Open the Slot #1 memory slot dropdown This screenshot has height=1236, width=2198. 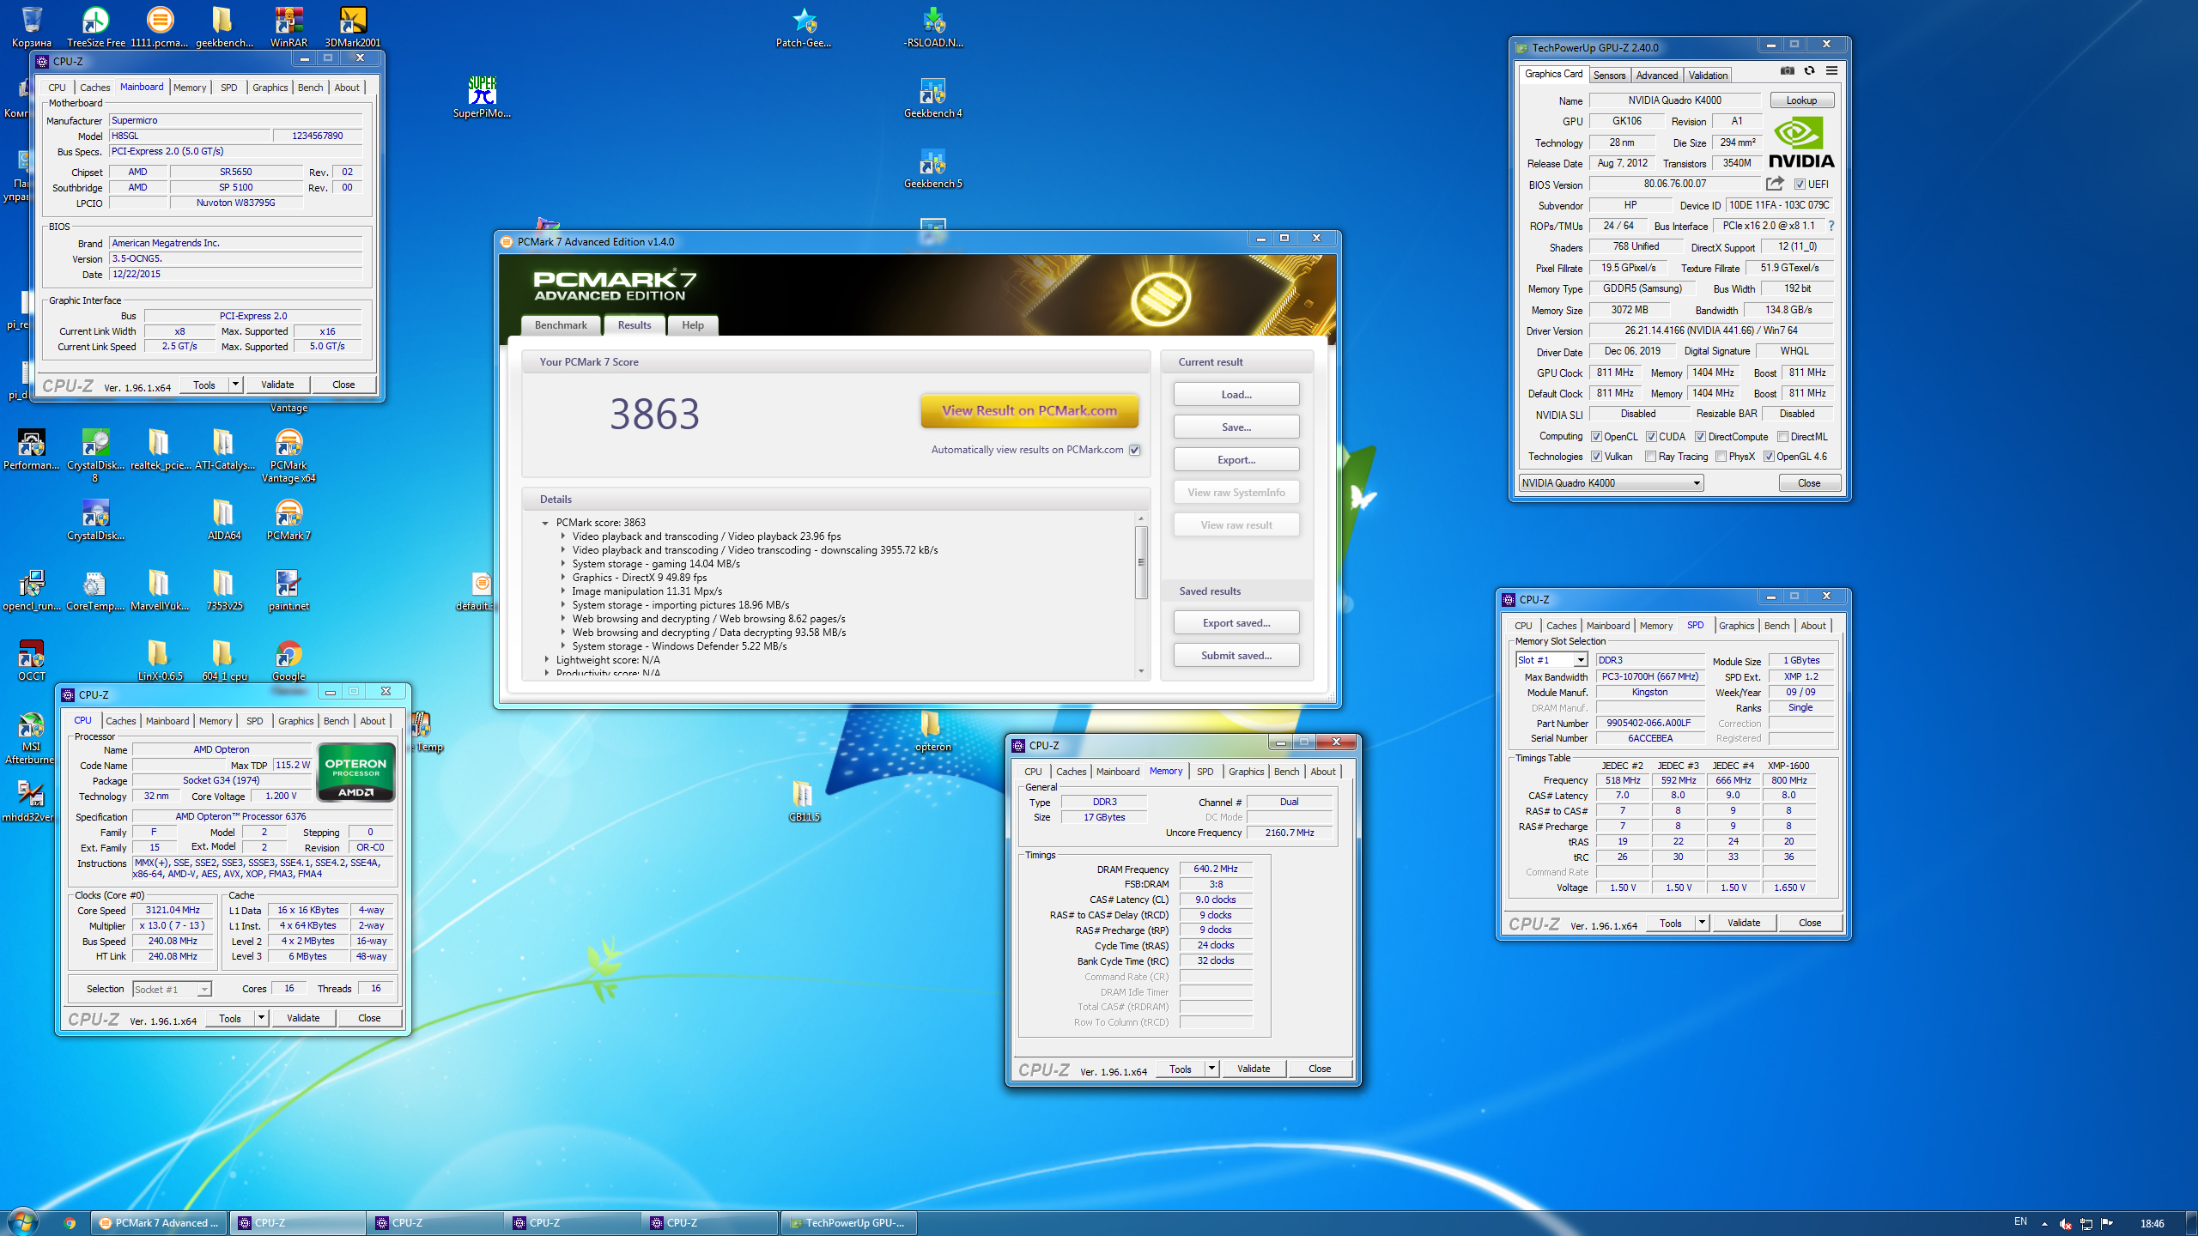click(x=1551, y=660)
